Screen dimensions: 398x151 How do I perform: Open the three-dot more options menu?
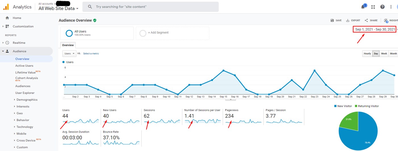[391, 7]
